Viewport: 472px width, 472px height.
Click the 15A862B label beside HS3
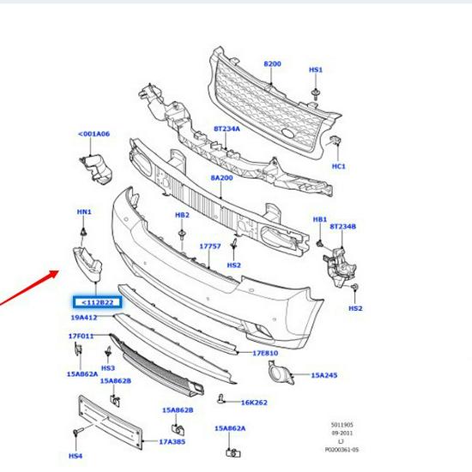point(115,381)
